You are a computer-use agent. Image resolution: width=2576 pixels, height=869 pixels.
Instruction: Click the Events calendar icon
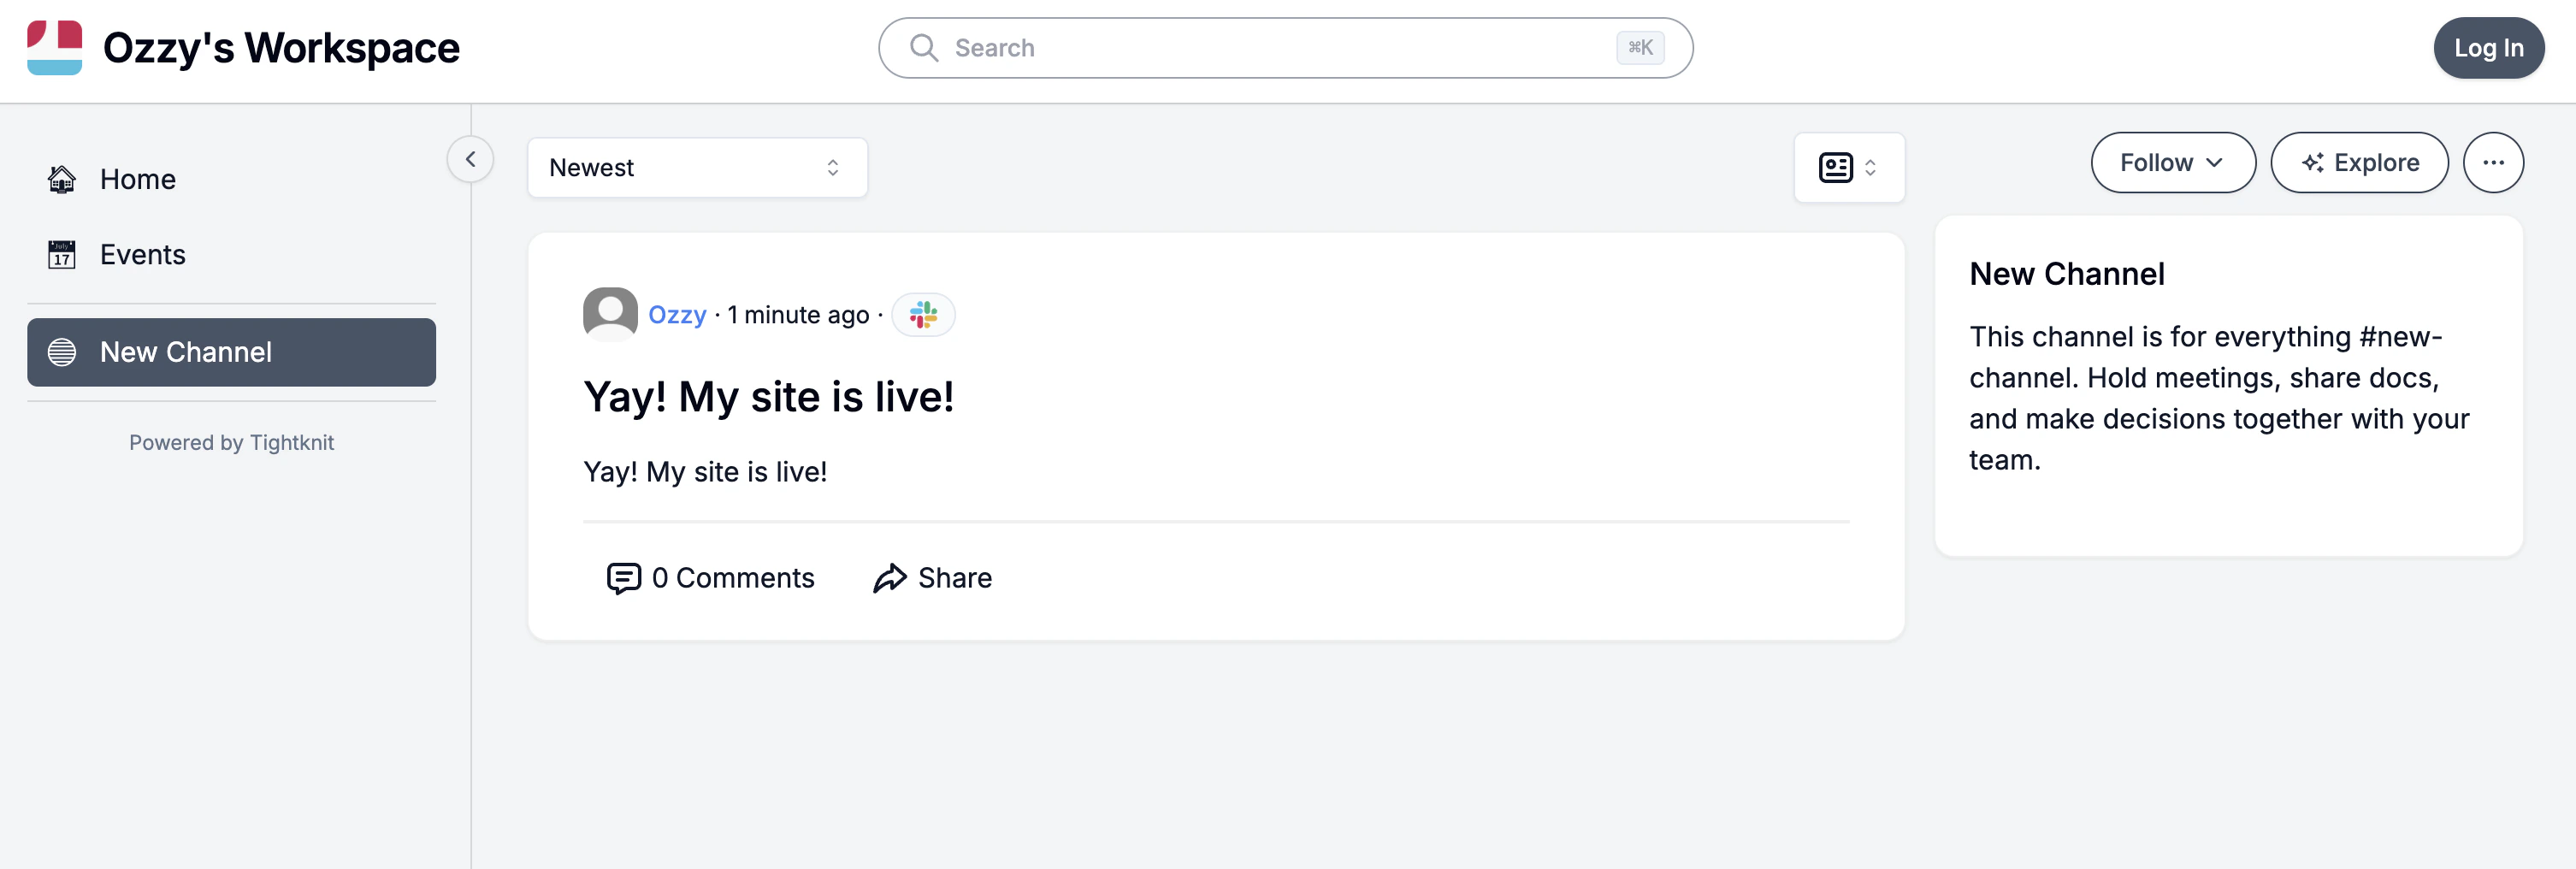61,254
